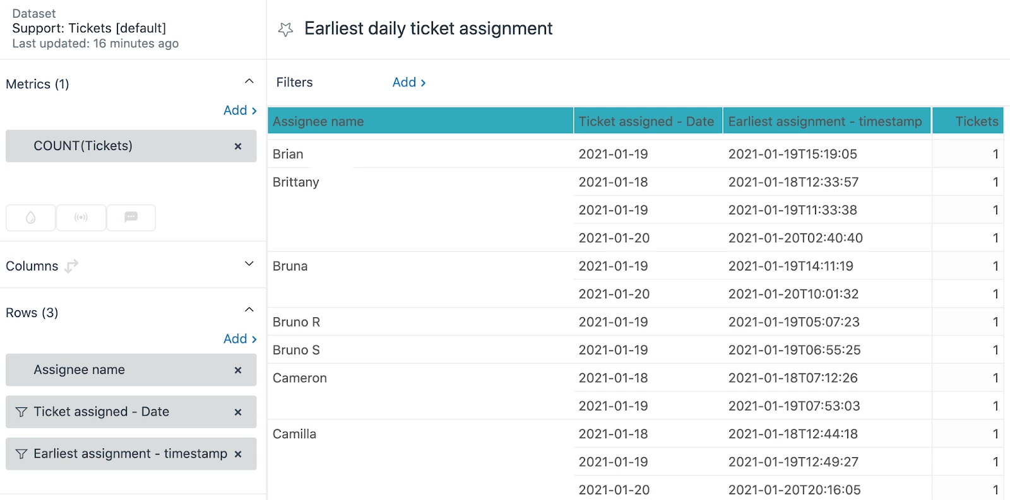
Task: Click the swap arrows icon beside Columns
Action: point(72,266)
